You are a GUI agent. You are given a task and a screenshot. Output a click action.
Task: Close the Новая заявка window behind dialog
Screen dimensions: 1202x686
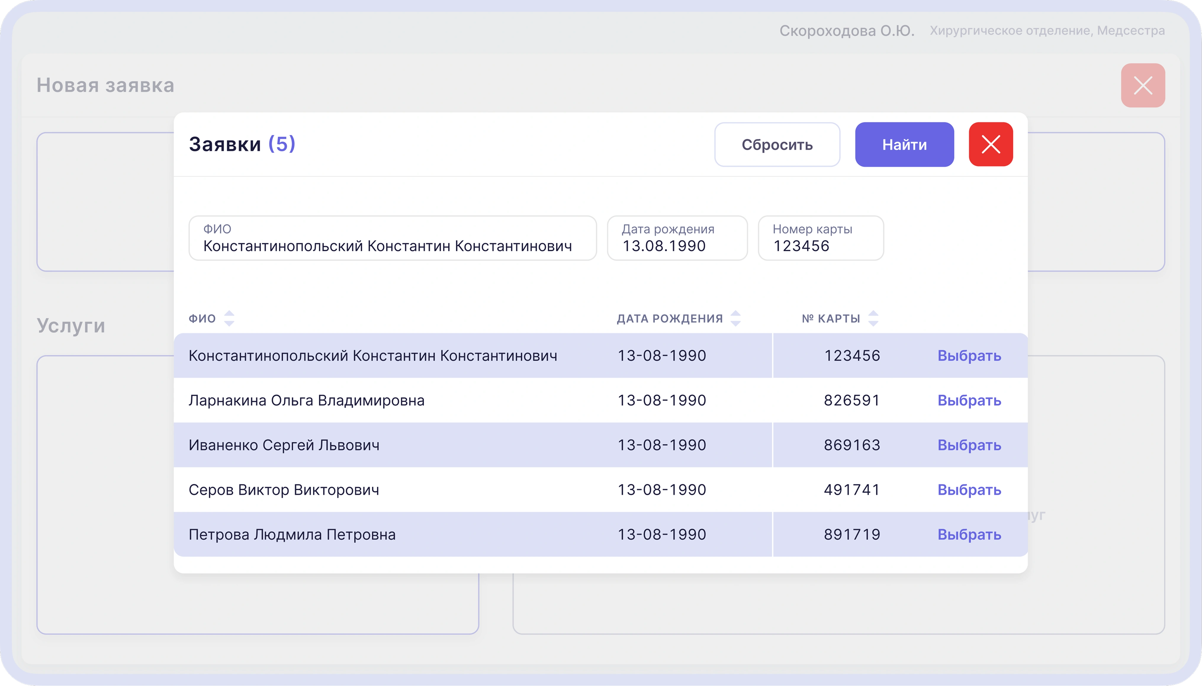click(1143, 85)
